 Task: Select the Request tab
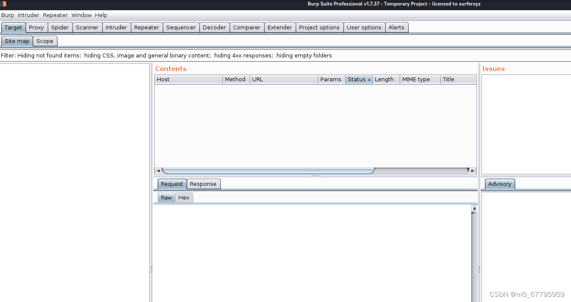(x=172, y=184)
